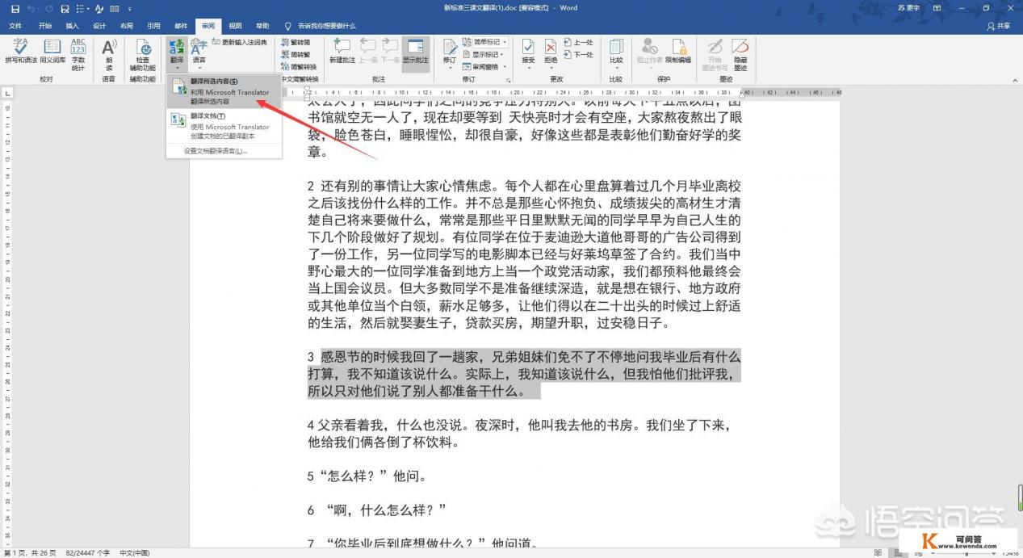Go to 下一处 next change
1023x558 pixels.
[x=578, y=54]
